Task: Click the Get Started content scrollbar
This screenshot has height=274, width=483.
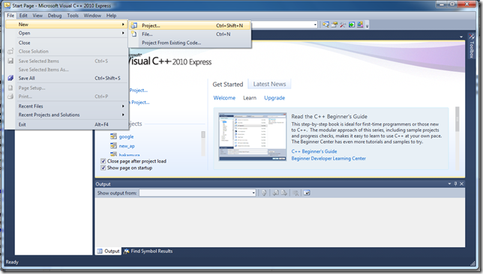Action: (x=457, y=138)
